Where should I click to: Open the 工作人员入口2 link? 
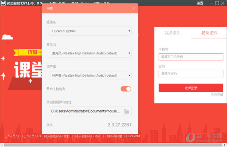coord(33,136)
